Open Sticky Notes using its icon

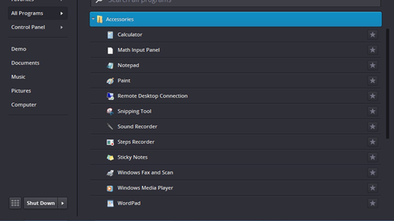tap(110, 157)
